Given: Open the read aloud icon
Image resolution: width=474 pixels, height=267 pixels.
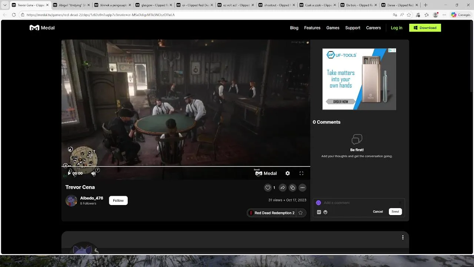Looking at the screenshot, I should point(402,15).
